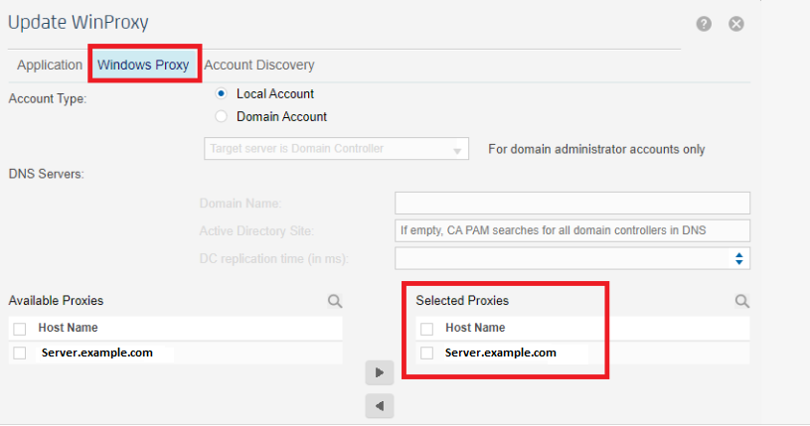810x426 pixels.
Task: Check Server.example.com in Available Proxies
Action: [20, 353]
